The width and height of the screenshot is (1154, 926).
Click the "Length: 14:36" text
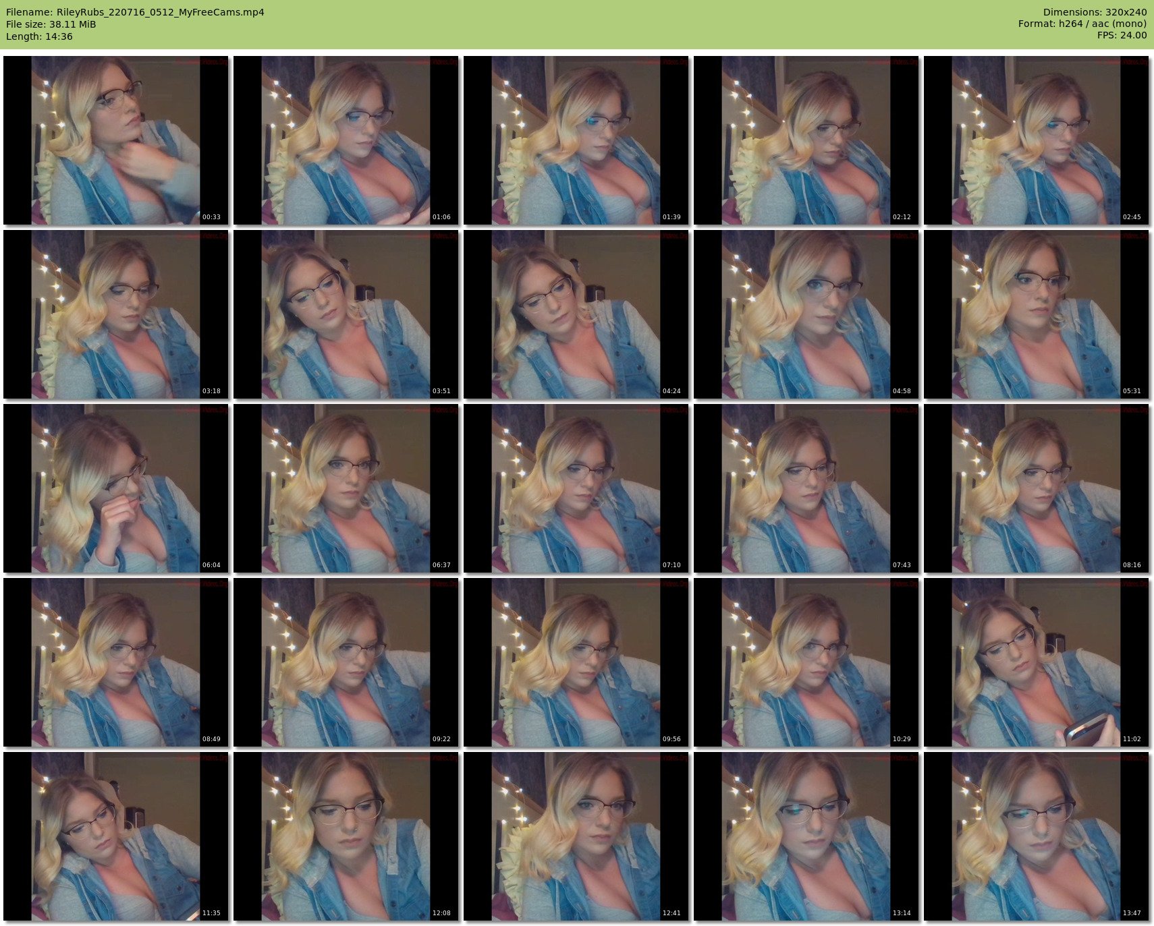(39, 36)
